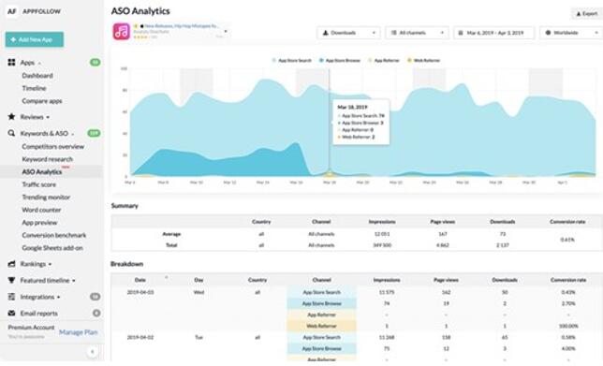Open Traffic score in sidebar
The width and height of the screenshot is (603, 366).
[38, 184]
